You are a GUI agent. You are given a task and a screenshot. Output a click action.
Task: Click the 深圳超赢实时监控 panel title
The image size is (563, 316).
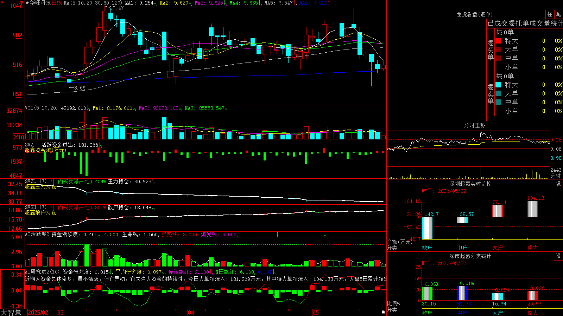470,184
